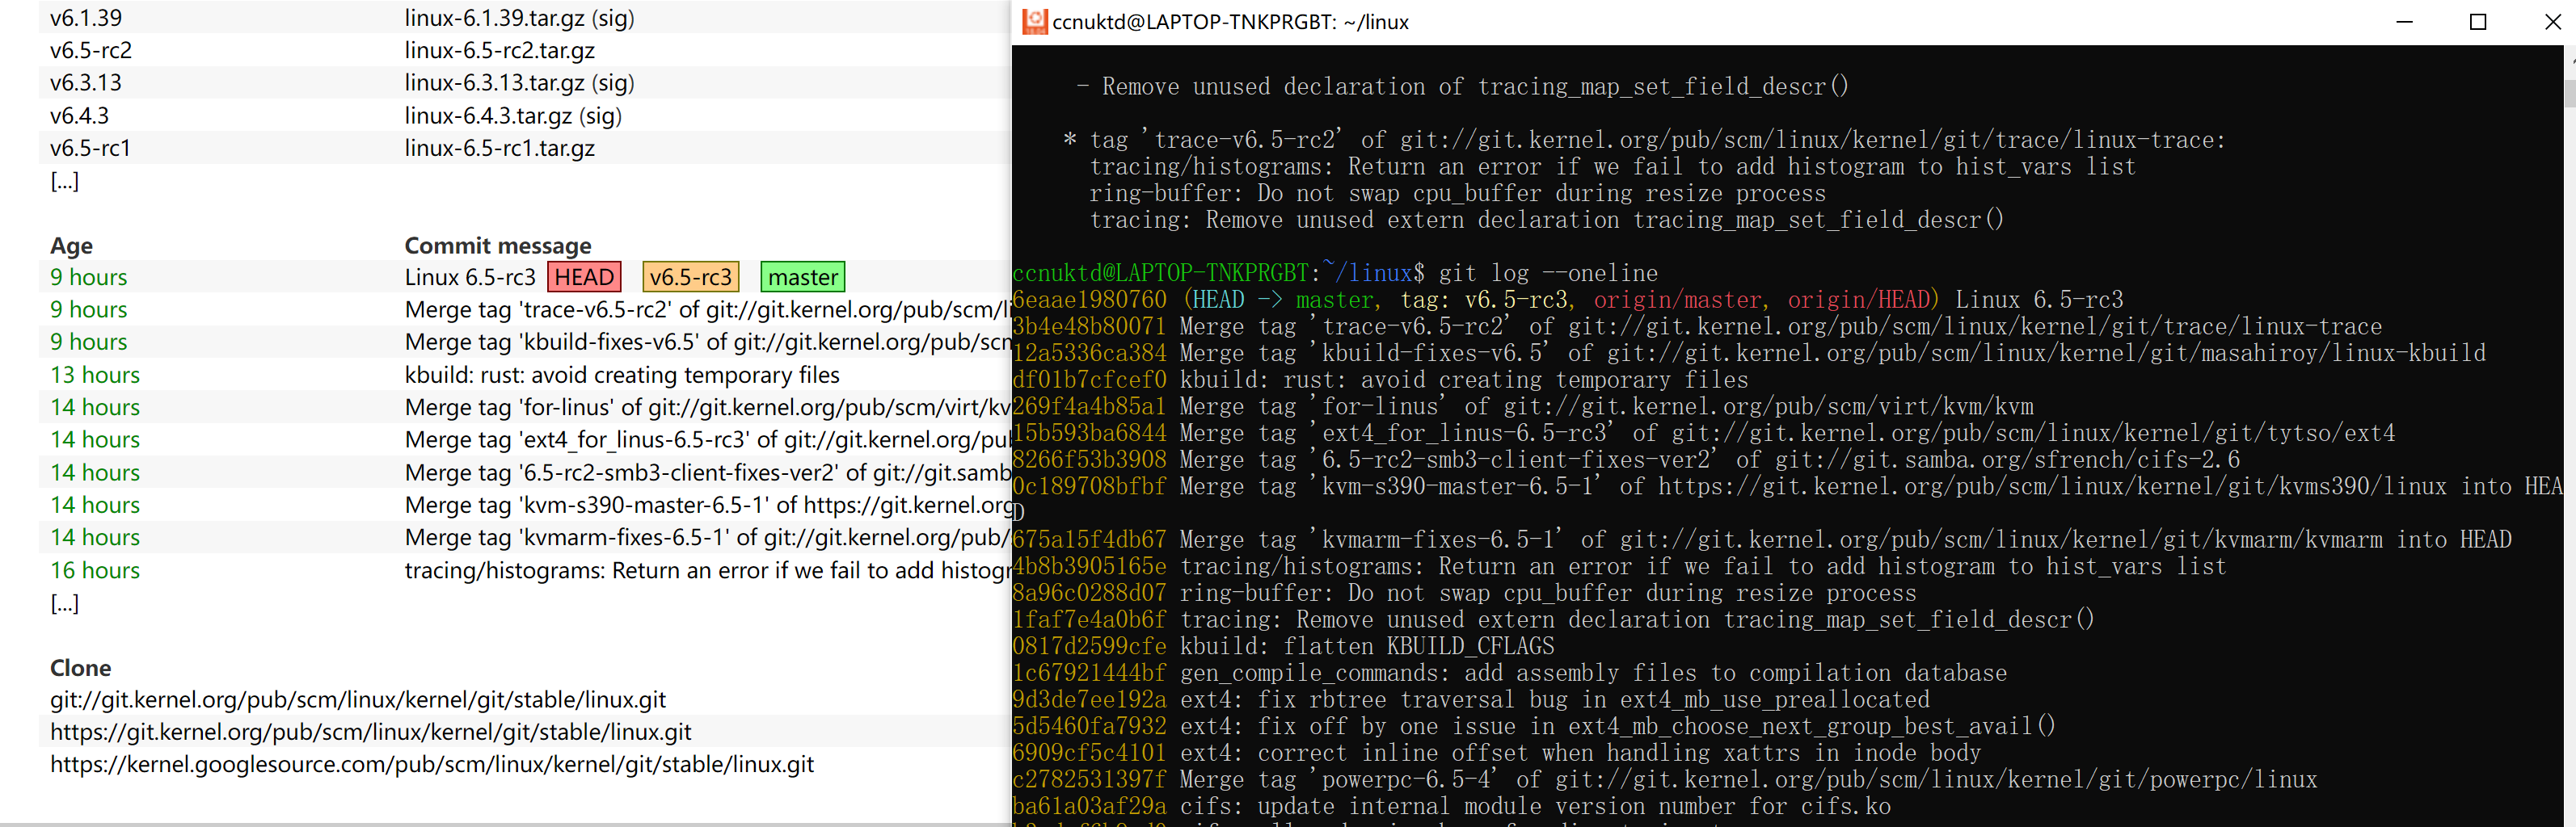Open the v6.4.3 kernel version link

click(79, 115)
